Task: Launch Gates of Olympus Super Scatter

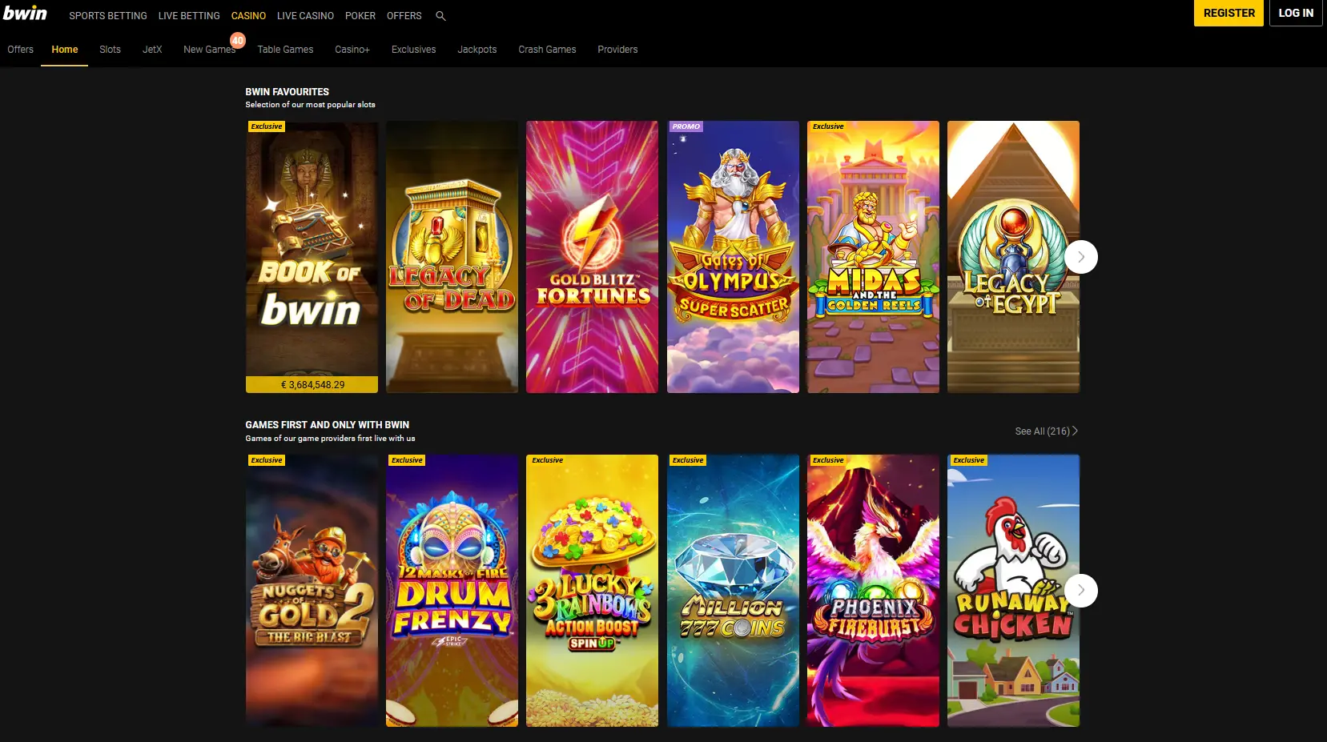Action: pyautogui.click(x=733, y=257)
